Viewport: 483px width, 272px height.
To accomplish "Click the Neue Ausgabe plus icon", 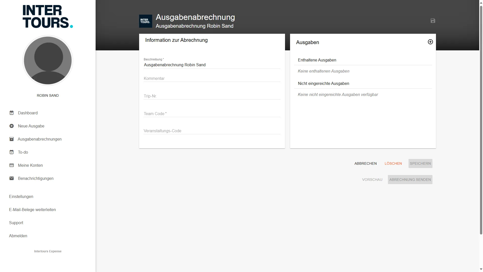I will point(12,126).
